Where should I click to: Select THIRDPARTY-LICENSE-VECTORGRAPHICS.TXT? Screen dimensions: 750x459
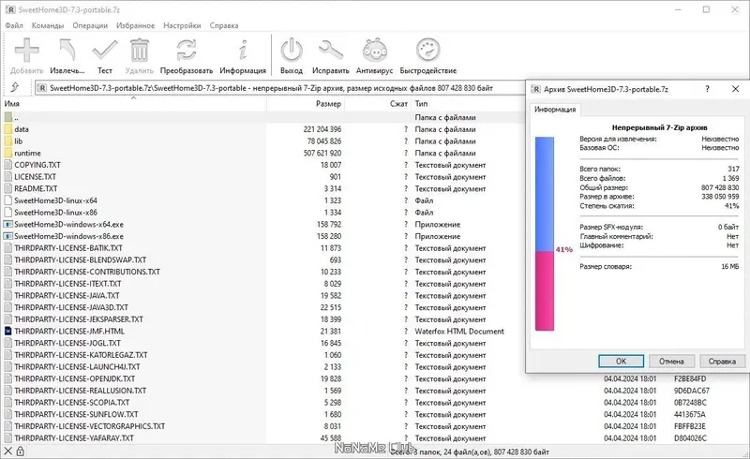89,426
